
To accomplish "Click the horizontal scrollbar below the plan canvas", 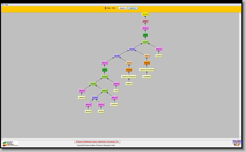I will (x=121, y=139).
